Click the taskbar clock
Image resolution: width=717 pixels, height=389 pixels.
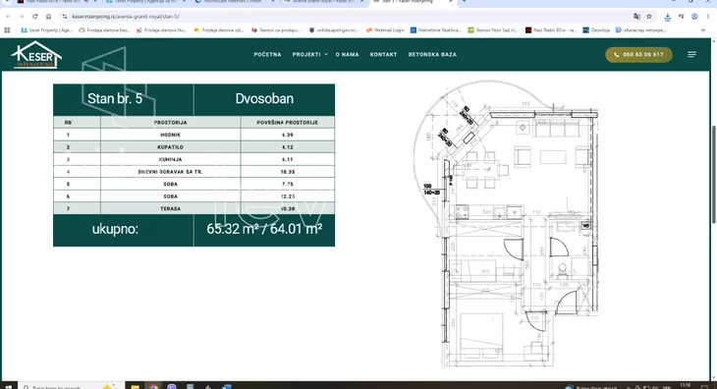685,386
